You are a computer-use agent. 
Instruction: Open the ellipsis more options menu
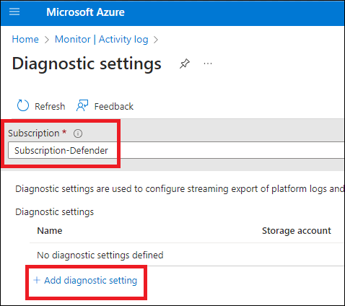click(208, 64)
